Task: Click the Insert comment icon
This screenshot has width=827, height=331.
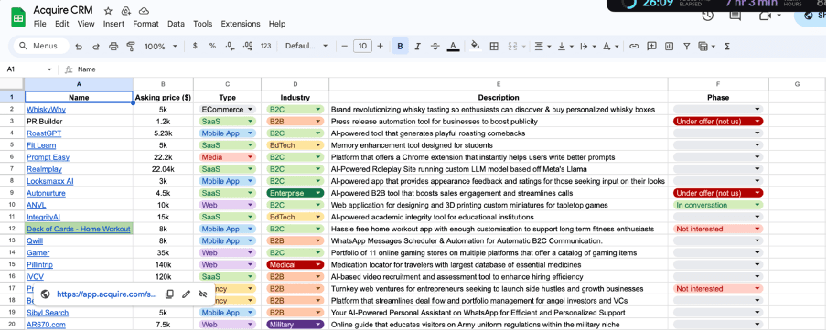Action: 652,47
